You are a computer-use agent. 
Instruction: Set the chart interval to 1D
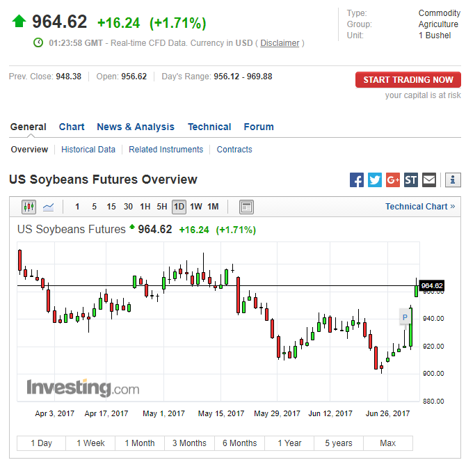[179, 207]
